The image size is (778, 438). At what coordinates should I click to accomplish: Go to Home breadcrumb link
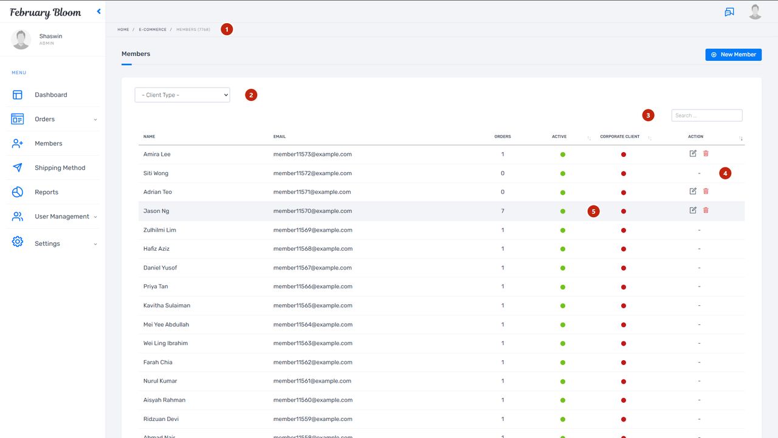[123, 30]
